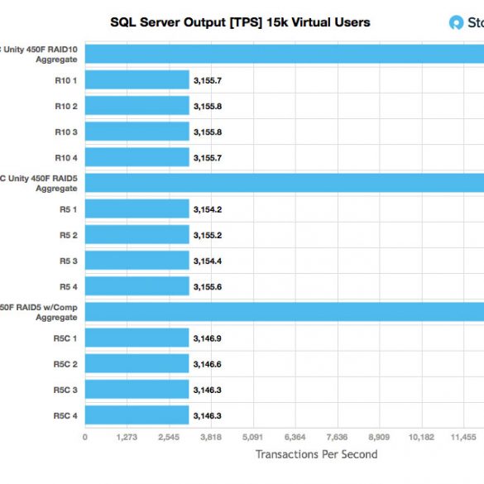Click the '2,545' x-axis tick label
Viewport: 484px width, 484px height.
pos(169,437)
